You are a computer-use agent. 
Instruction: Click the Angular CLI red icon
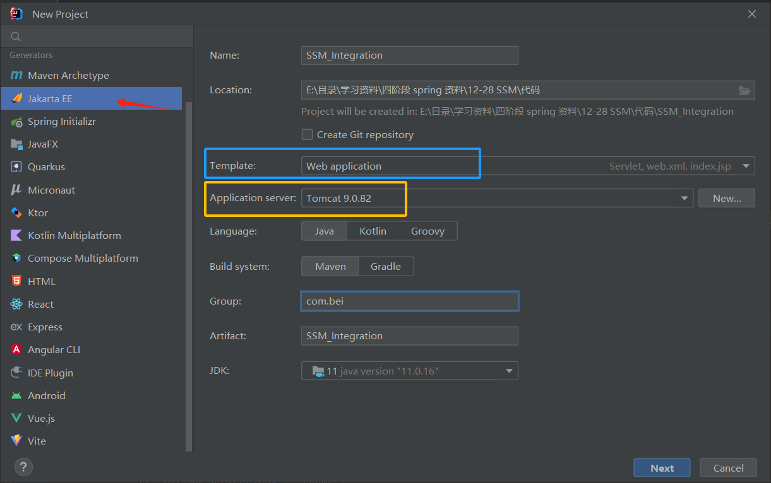[17, 350]
